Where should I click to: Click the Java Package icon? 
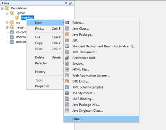67,34
